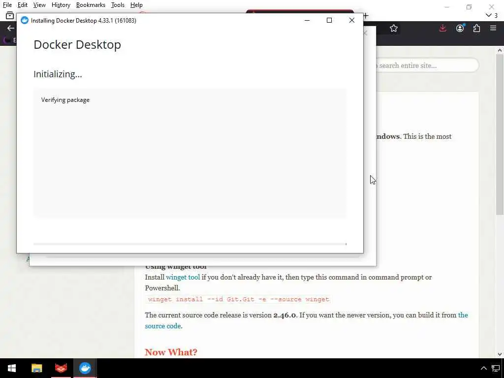Click the Firefox View icon at tab bar
Image resolution: width=504 pixels, height=378 pixels.
pyautogui.click(x=10, y=15)
